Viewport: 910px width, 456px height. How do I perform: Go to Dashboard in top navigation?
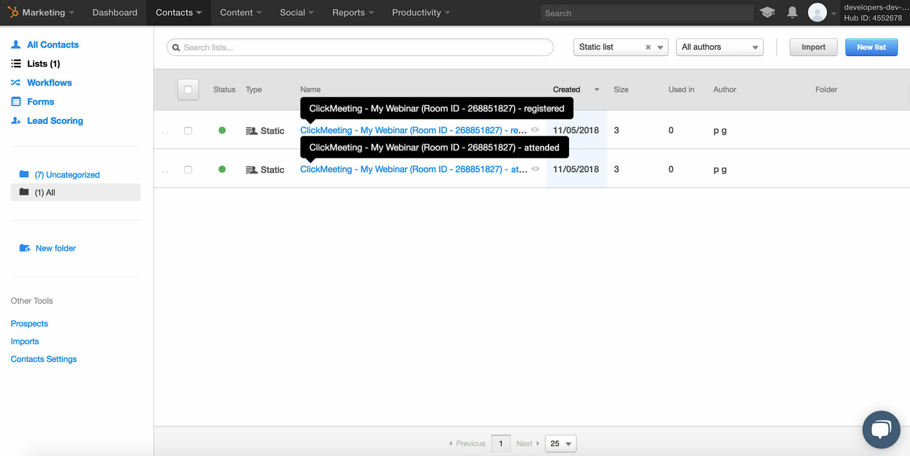pyautogui.click(x=115, y=12)
